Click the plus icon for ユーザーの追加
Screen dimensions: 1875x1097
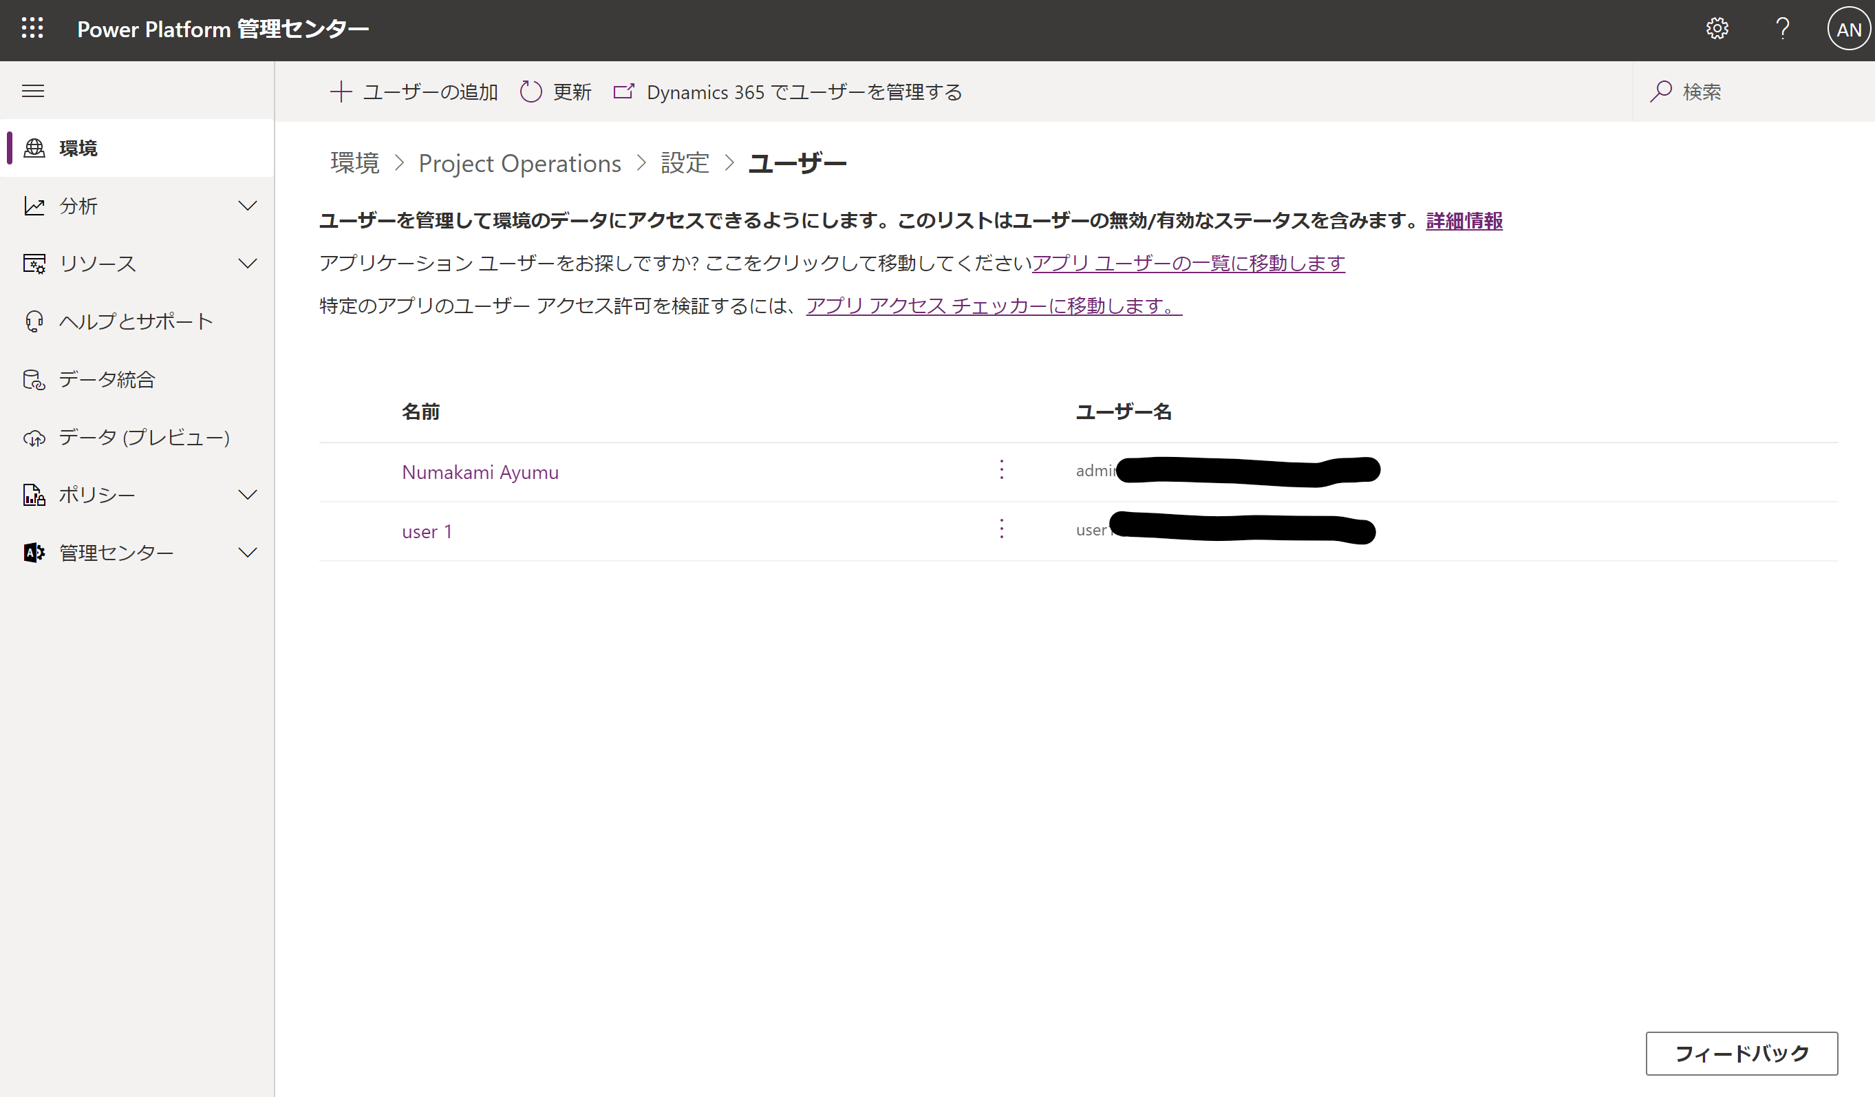(341, 92)
